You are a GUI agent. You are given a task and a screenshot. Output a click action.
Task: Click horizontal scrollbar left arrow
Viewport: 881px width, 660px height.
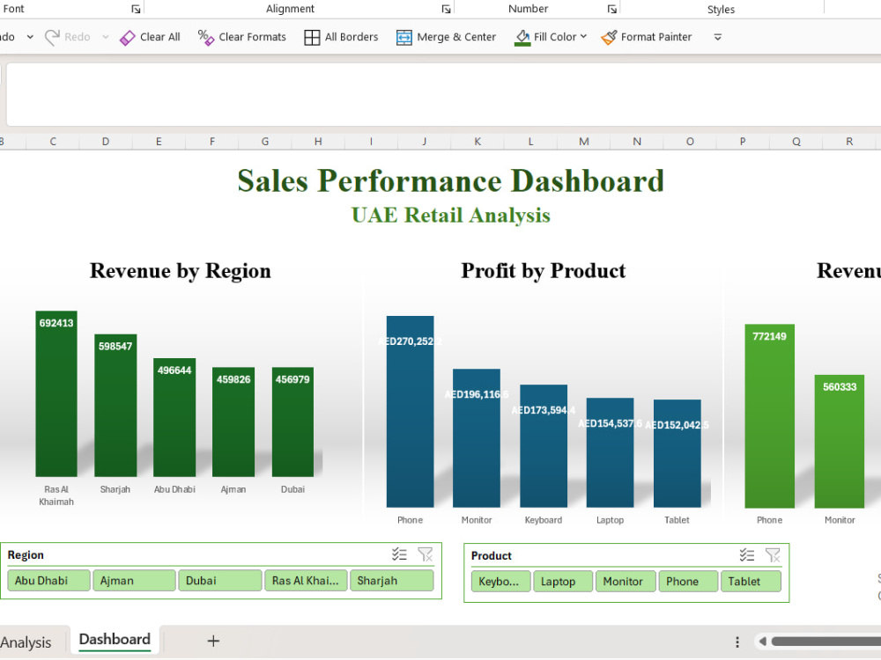pos(762,641)
